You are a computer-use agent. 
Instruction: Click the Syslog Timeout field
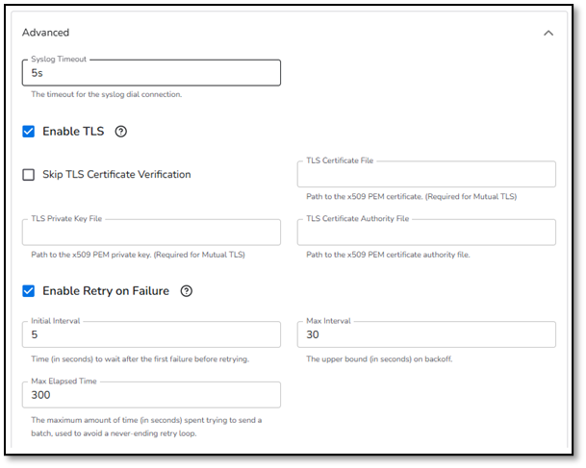151,73
